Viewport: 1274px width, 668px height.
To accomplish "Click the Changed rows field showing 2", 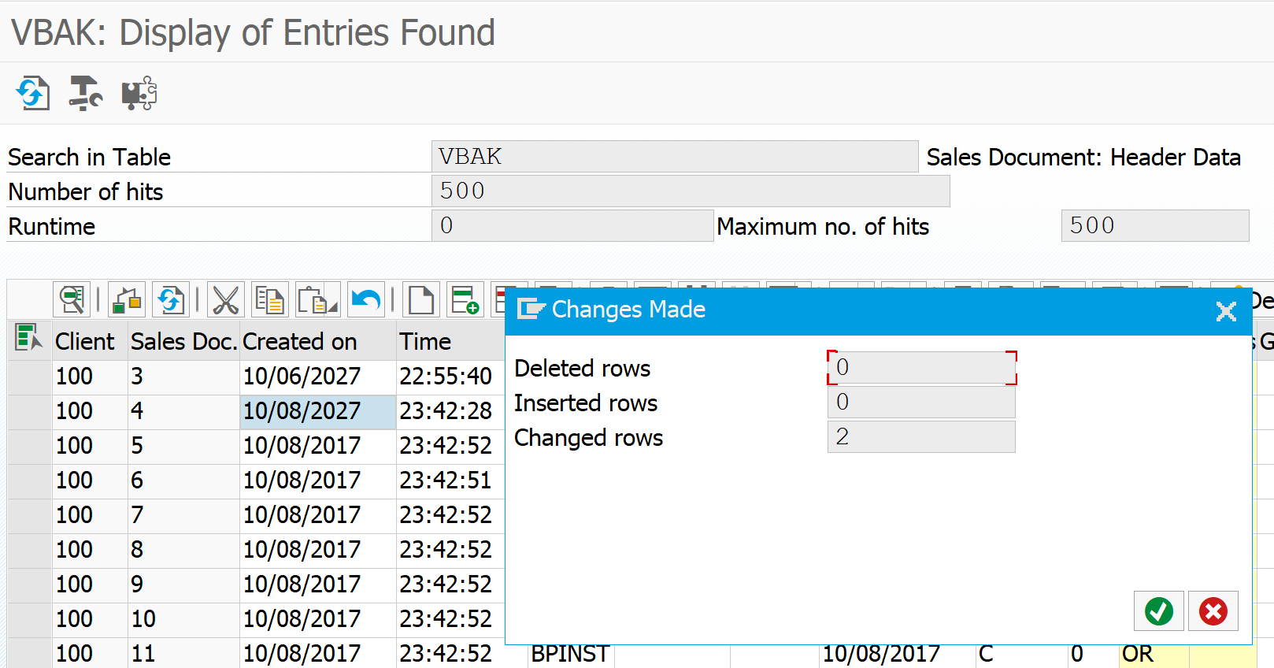I will [921, 437].
